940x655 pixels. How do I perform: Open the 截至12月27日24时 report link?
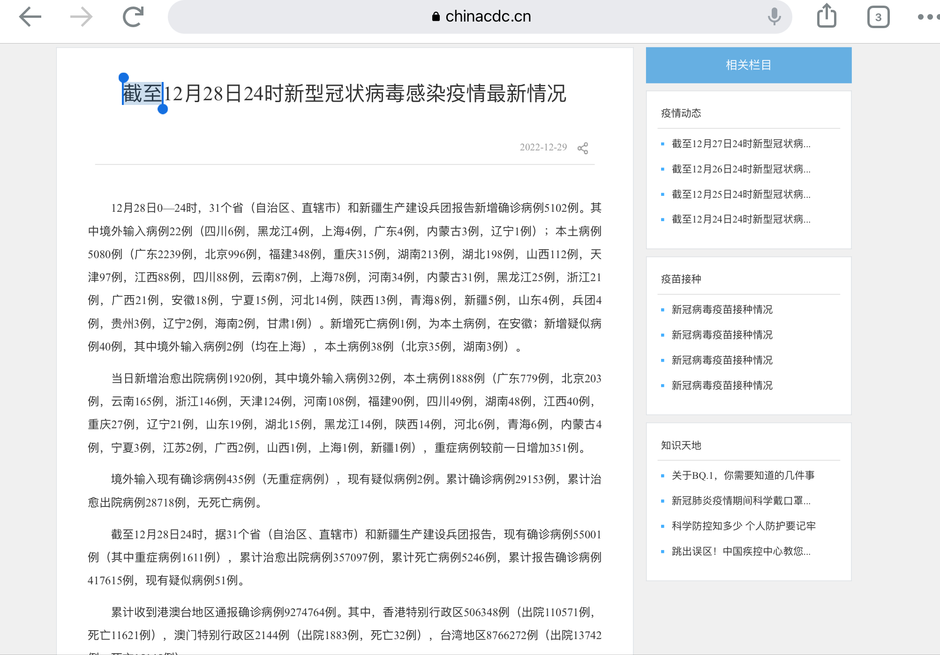741,144
